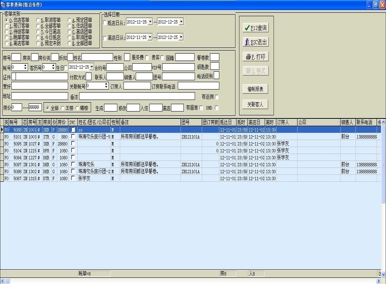Click the 备注 remarks input field
The height and width of the screenshot is (284, 386).
pyautogui.click(x=137, y=96)
